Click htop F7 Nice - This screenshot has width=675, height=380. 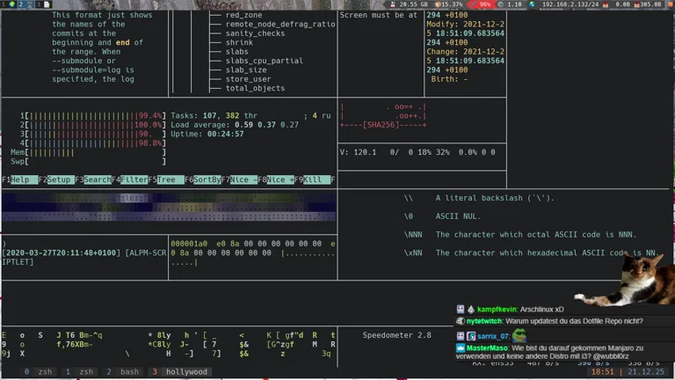[239, 179]
